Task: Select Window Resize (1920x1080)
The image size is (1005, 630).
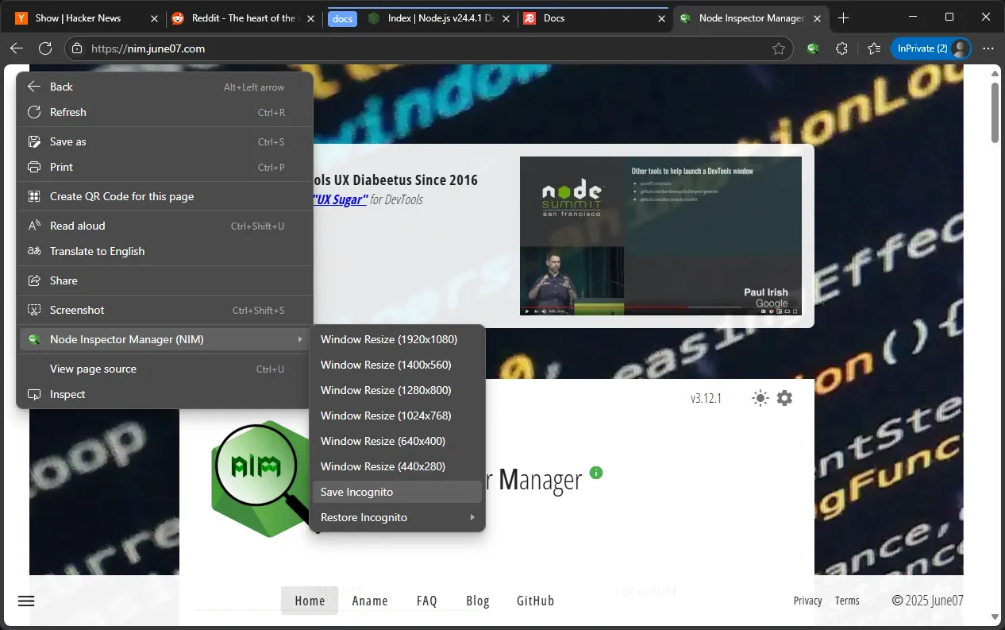Action: click(398, 339)
